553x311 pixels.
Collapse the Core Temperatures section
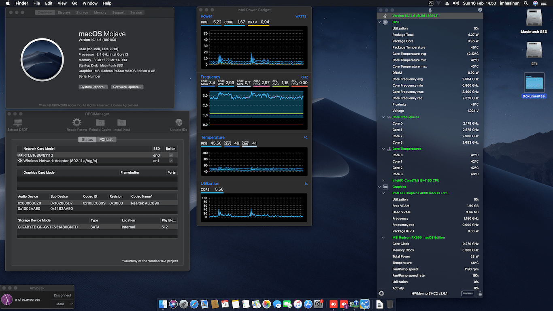click(x=383, y=149)
